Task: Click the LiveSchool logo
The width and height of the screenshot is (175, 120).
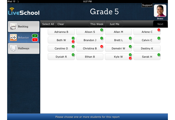Action: pos(24,12)
